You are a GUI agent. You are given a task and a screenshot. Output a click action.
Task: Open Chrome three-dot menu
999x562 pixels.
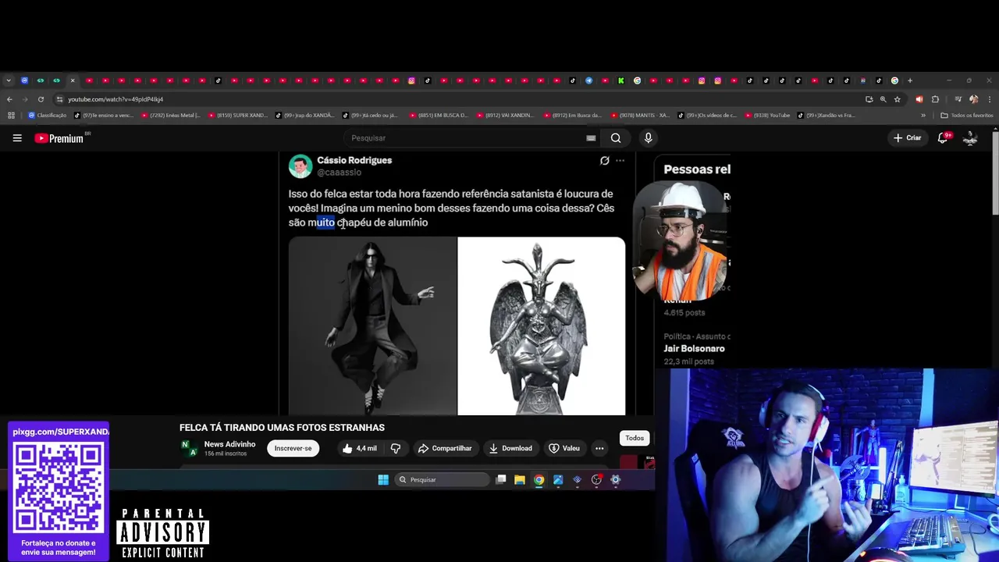point(990,99)
